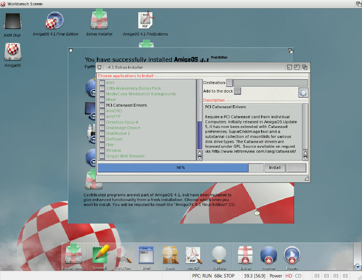Open AmigaOS 4.1 FileSystems PDF icon

click(x=145, y=20)
